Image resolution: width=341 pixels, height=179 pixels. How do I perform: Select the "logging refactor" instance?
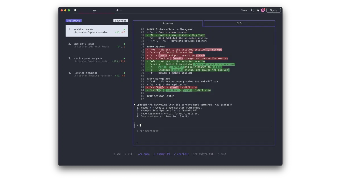pos(97,74)
